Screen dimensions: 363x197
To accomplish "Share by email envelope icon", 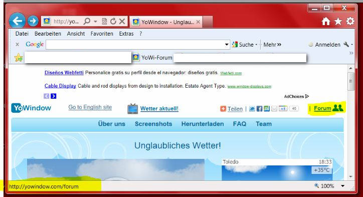I will point(274,109).
